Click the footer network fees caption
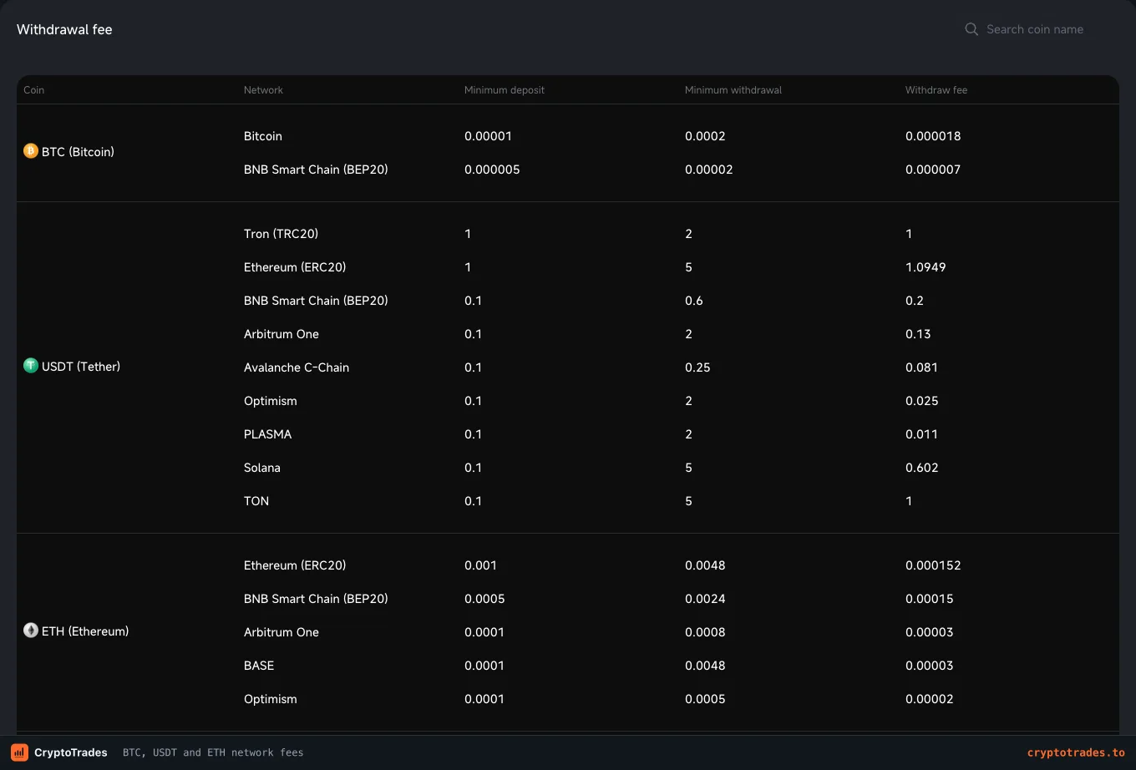Viewport: 1136px width, 770px height. click(x=213, y=752)
